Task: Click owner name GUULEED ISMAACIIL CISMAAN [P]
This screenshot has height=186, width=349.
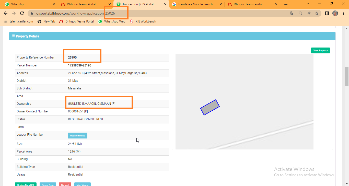Action: [92, 104]
